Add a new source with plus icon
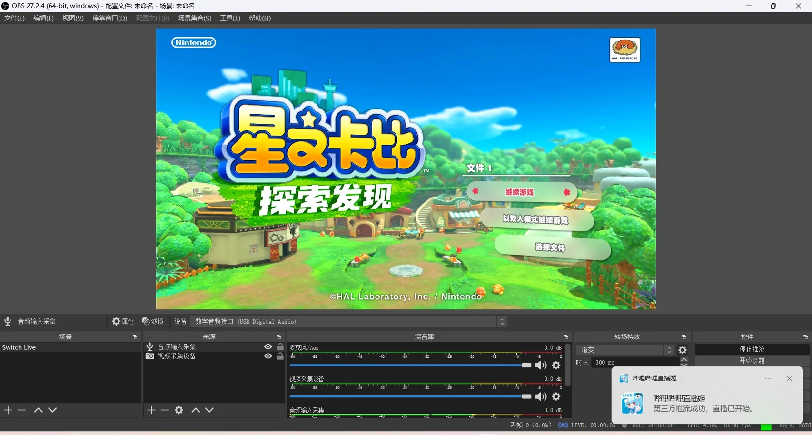The width and height of the screenshot is (812, 435). pos(151,410)
